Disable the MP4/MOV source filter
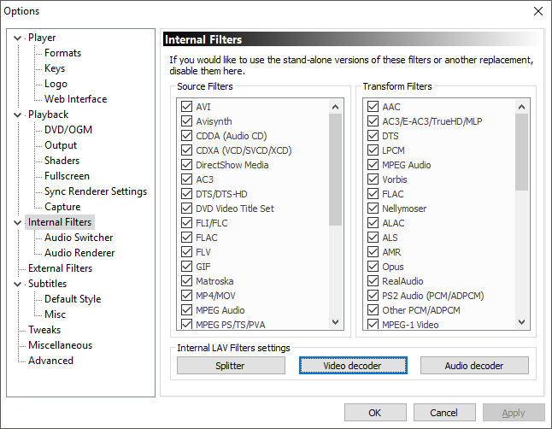 (x=186, y=295)
